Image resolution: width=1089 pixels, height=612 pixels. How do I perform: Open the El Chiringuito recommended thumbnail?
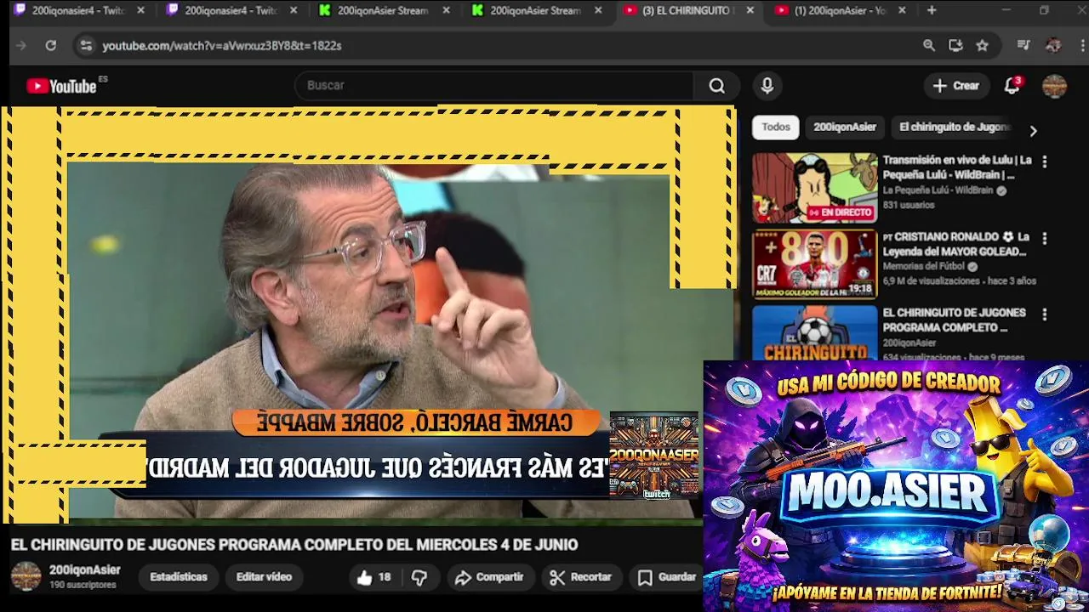pos(814,333)
